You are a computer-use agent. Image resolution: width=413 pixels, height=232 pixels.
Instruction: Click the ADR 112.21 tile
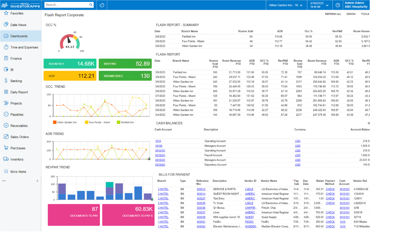click(70, 76)
